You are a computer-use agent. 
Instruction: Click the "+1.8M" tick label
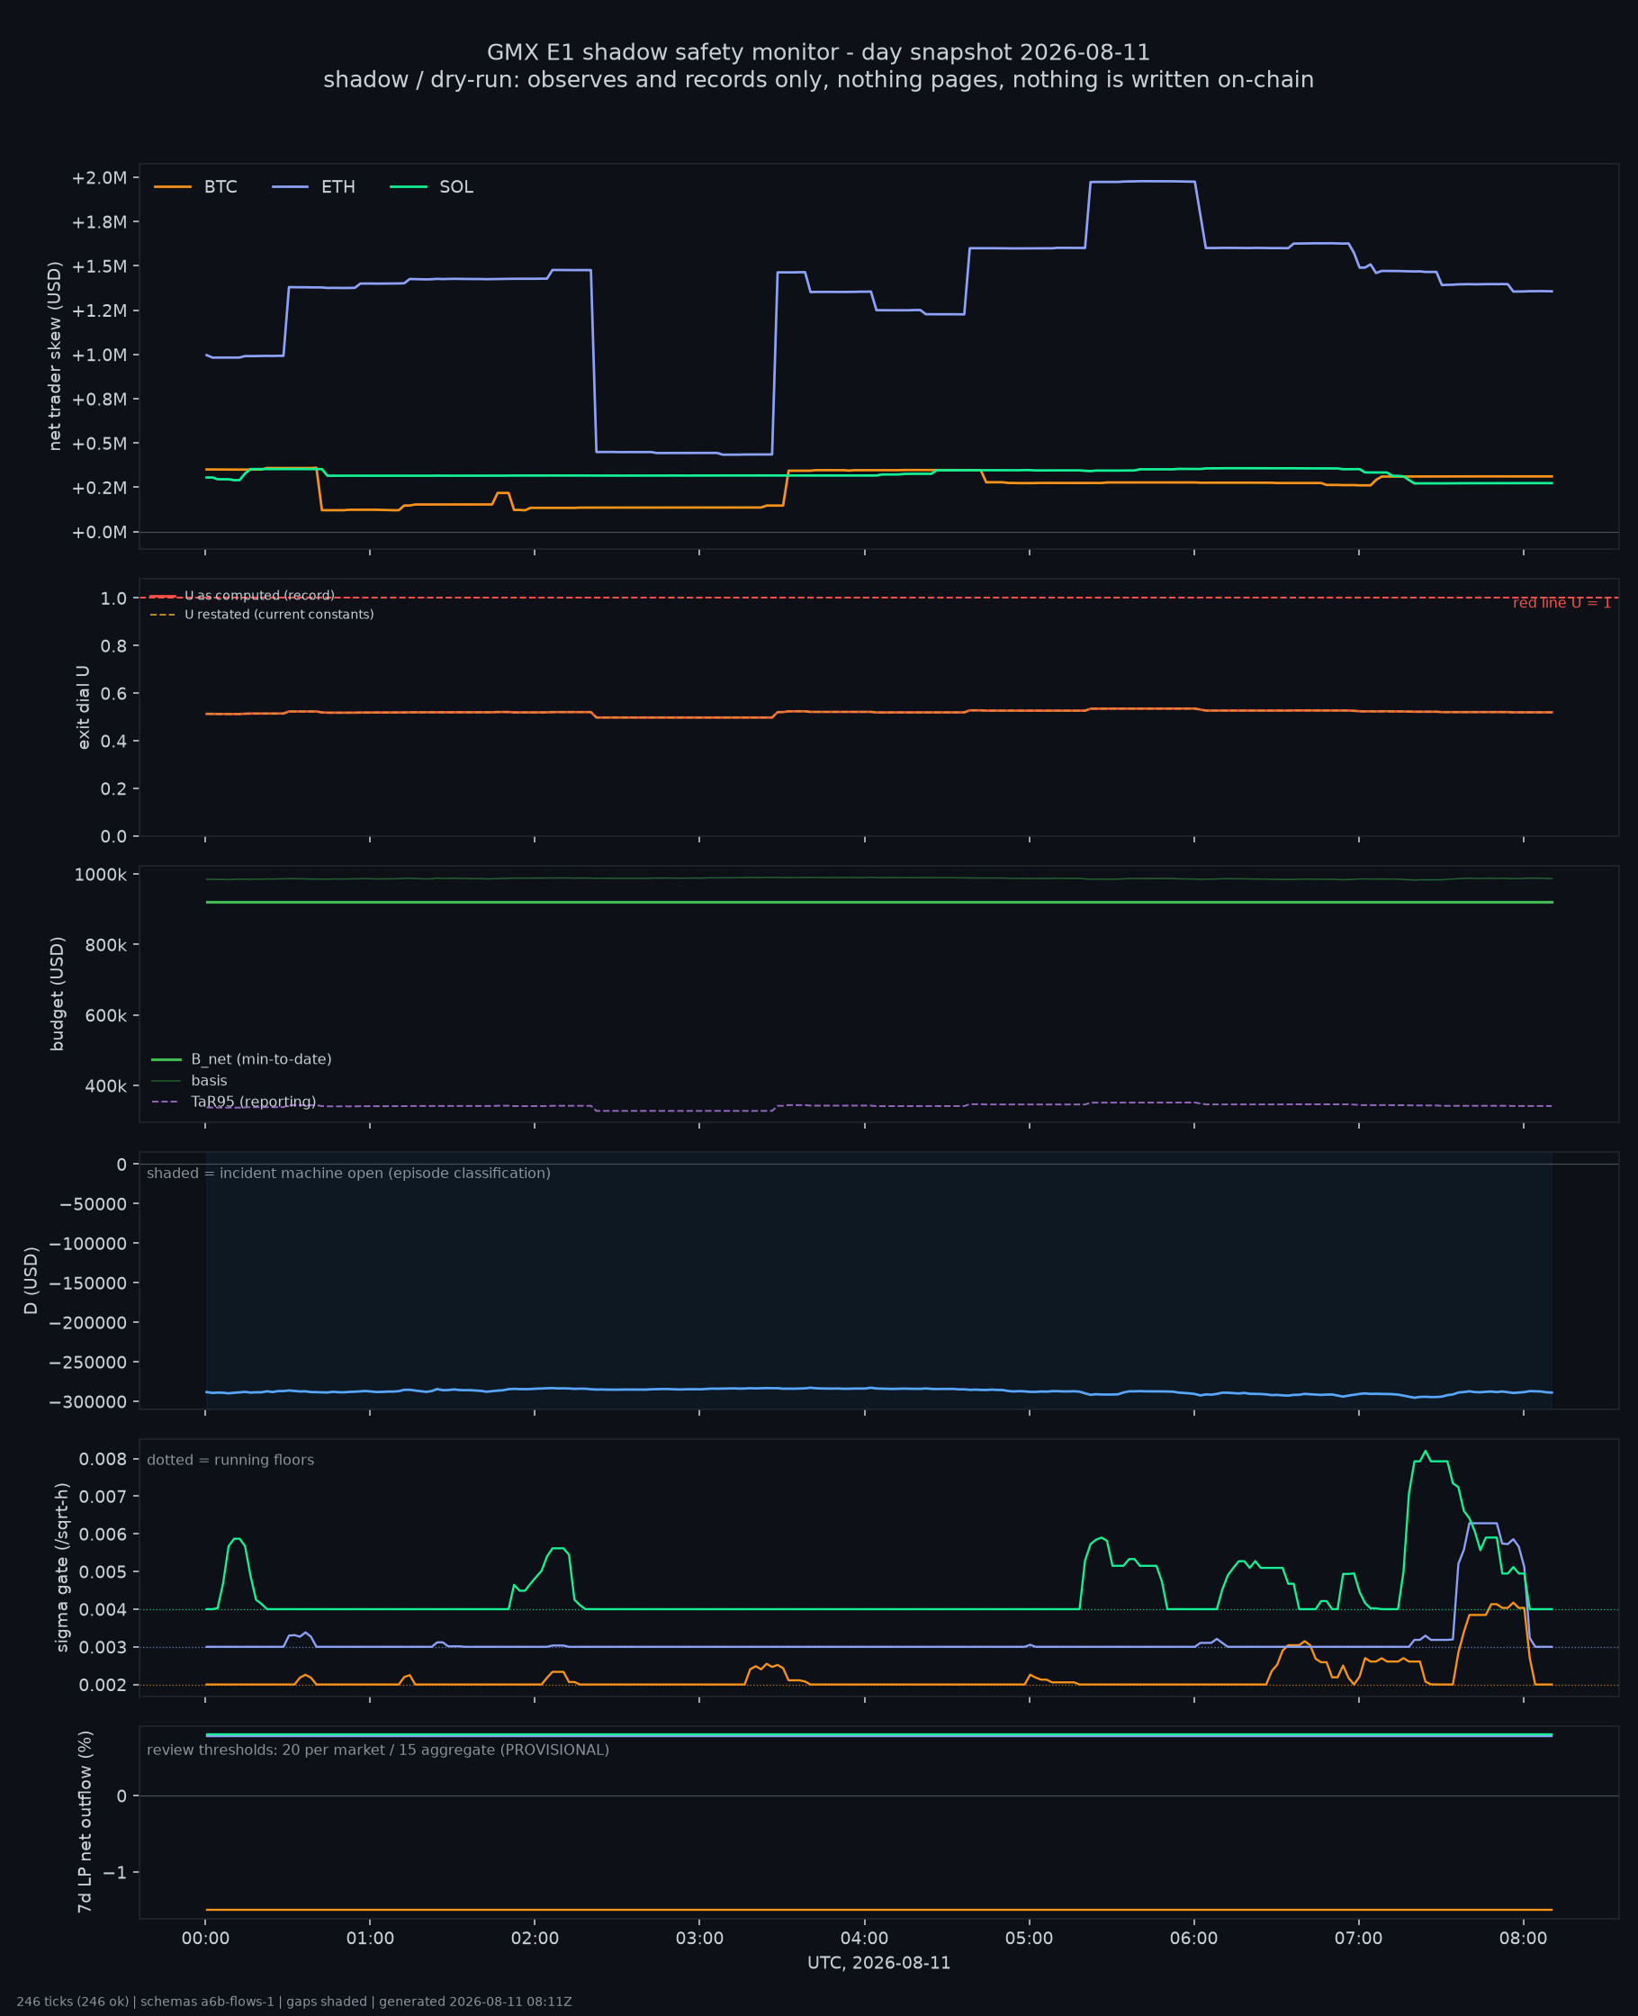tap(99, 222)
